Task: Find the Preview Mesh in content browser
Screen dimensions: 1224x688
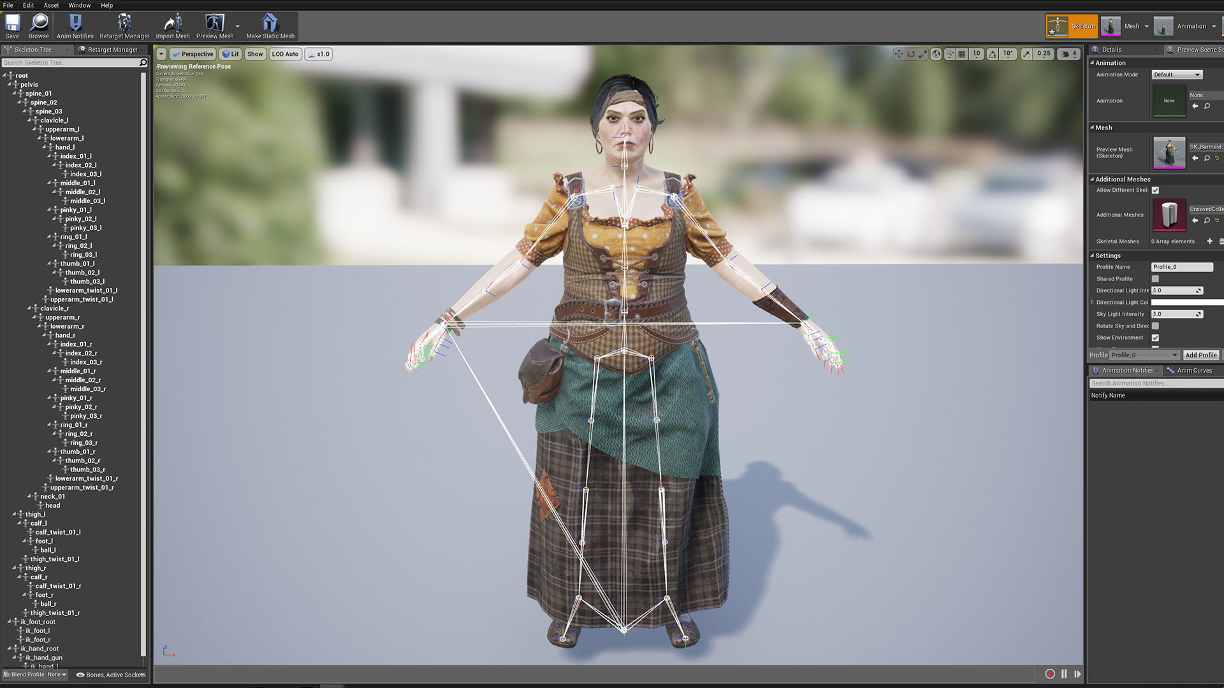Action: (x=1207, y=158)
